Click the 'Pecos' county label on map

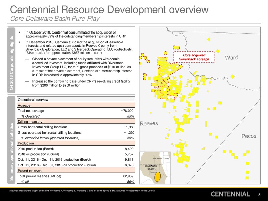pos(249,136)
